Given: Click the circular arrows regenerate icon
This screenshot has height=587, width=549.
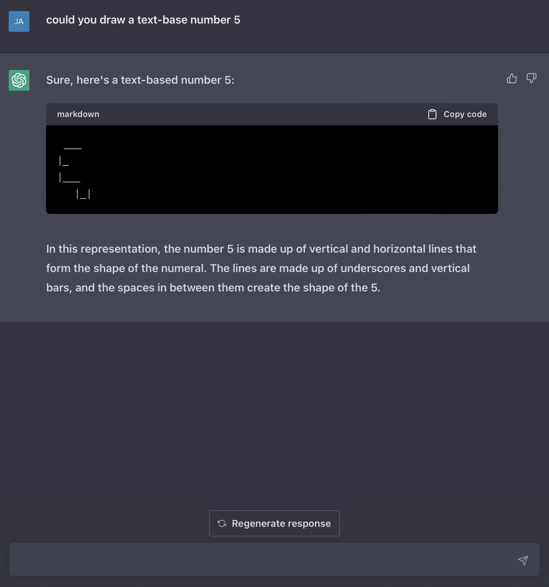Looking at the screenshot, I should tap(222, 523).
